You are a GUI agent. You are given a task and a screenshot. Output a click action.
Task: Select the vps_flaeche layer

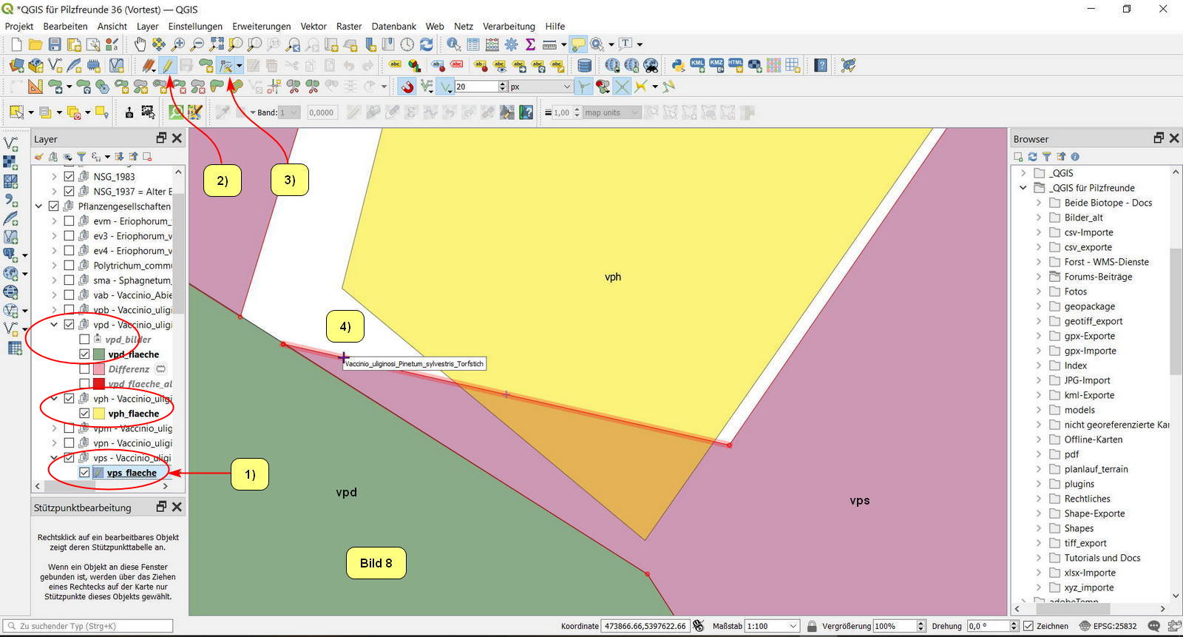132,473
